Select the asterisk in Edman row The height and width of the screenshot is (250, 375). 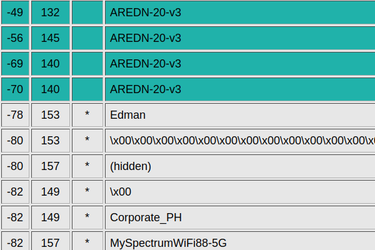(87, 115)
